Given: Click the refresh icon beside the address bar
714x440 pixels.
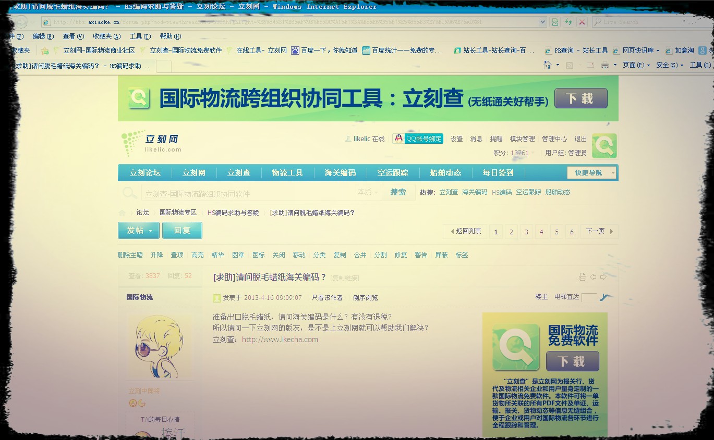Looking at the screenshot, I should pyautogui.click(x=568, y=22).
